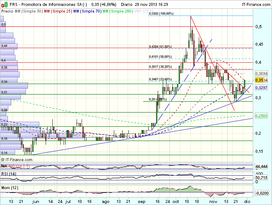The image size is (272, 205).
Task: Click the 'Diario 28 nov 2013 16:29' timestamp
Action: (144, 5)
